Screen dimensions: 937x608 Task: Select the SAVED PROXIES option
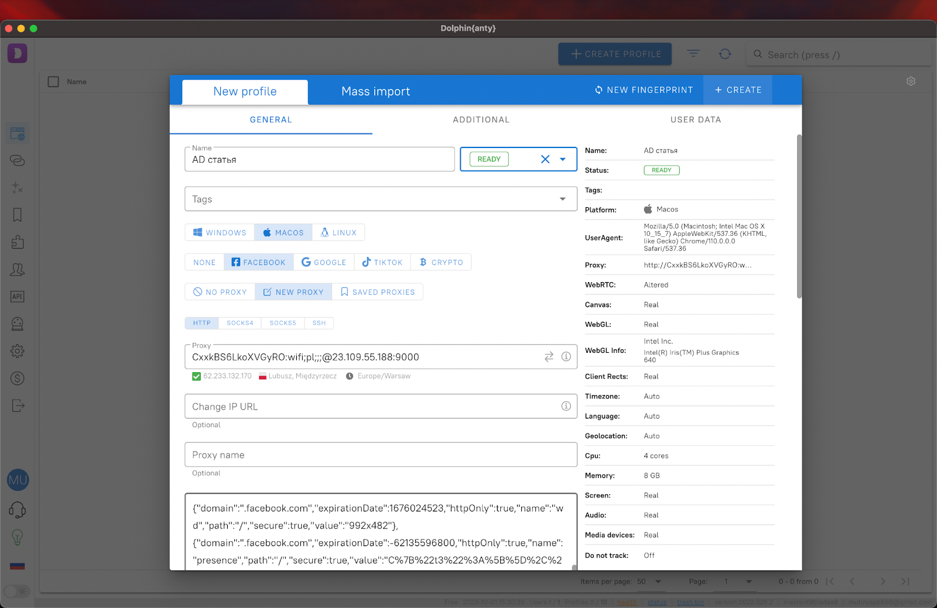tap(378, 292)
